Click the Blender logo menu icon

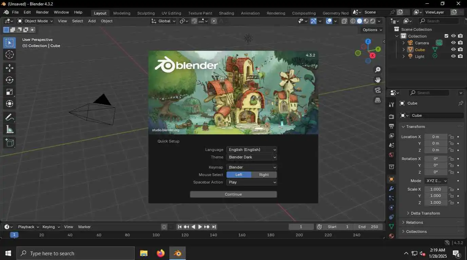pyautogui.click(x=6, y=12)
